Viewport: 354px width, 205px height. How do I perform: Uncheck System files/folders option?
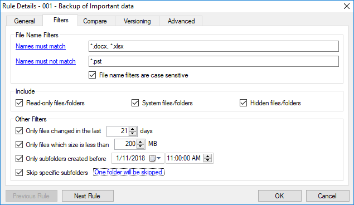[135, 103]
